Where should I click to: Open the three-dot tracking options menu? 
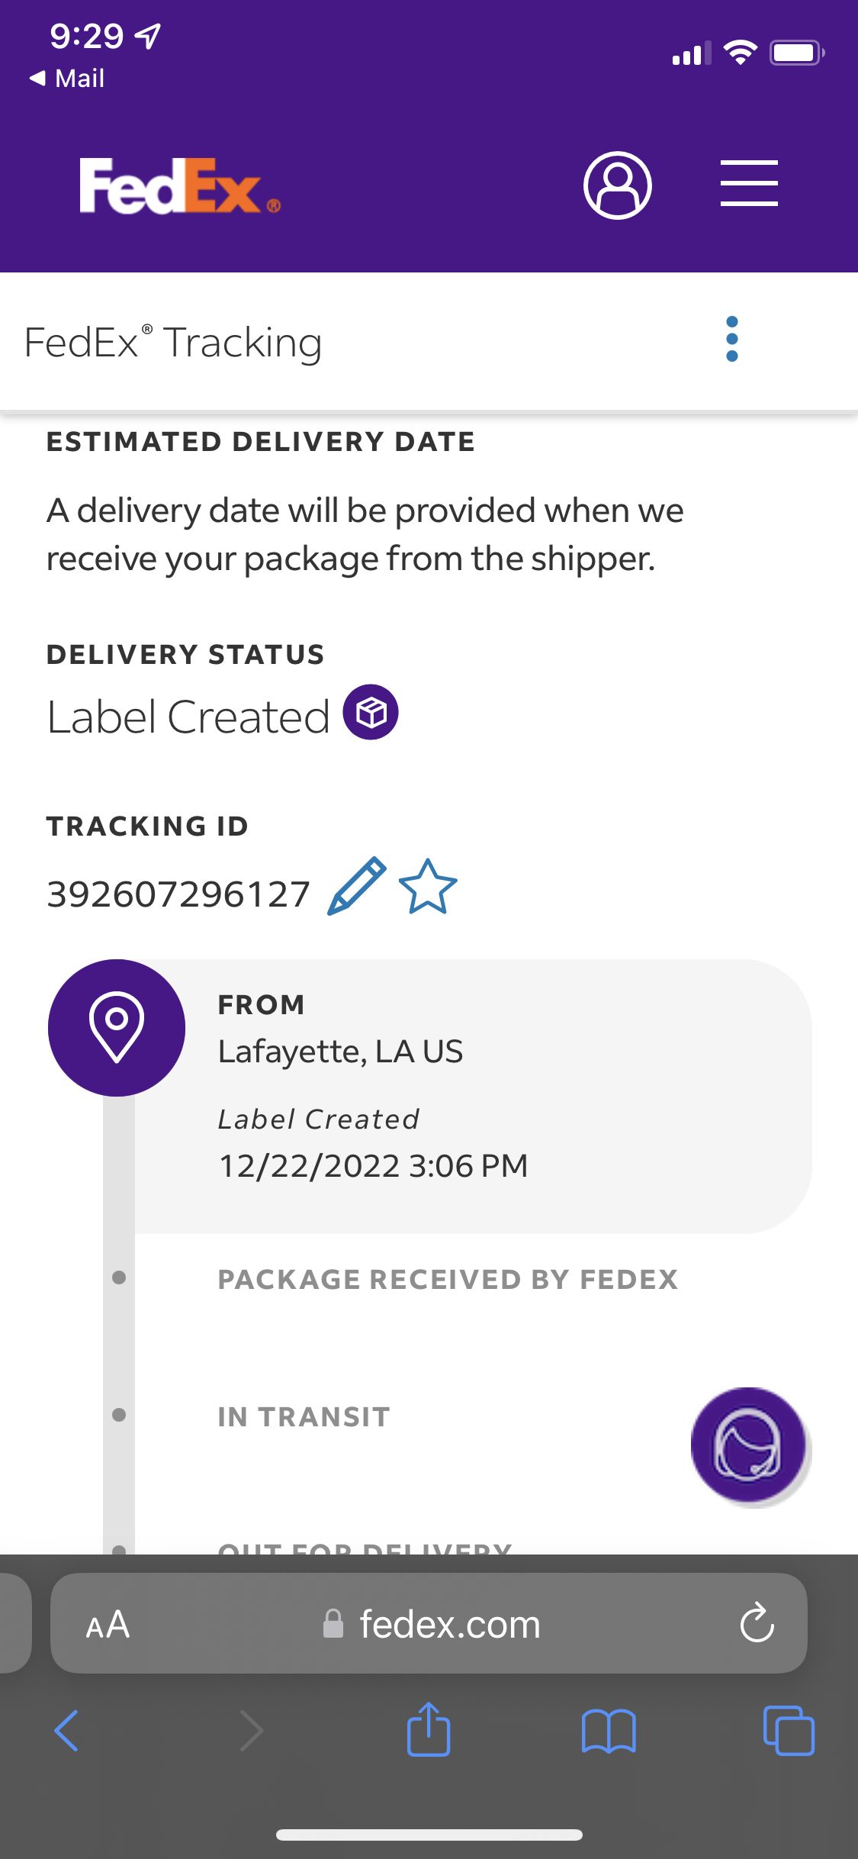pyautogui.click(x=732, y=339)
